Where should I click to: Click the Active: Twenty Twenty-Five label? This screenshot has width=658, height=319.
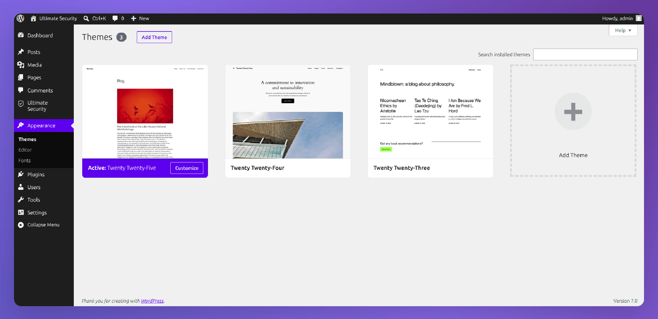(122, 168)
